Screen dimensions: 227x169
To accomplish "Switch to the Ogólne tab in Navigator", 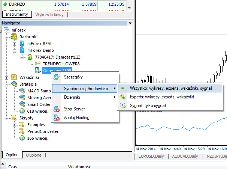I will (x=12, y=155).
